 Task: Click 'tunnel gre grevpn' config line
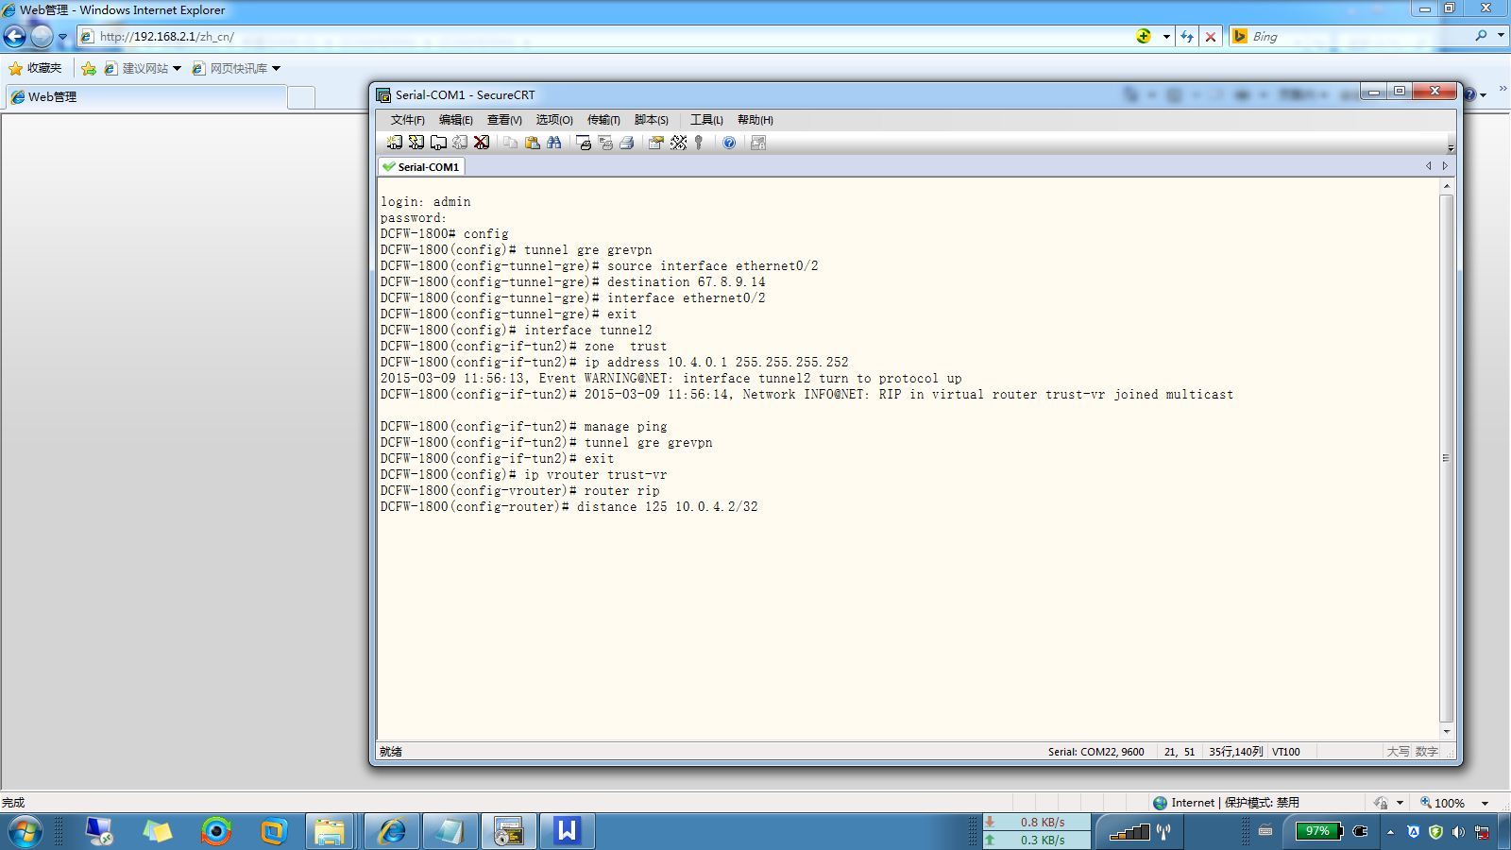516,250
